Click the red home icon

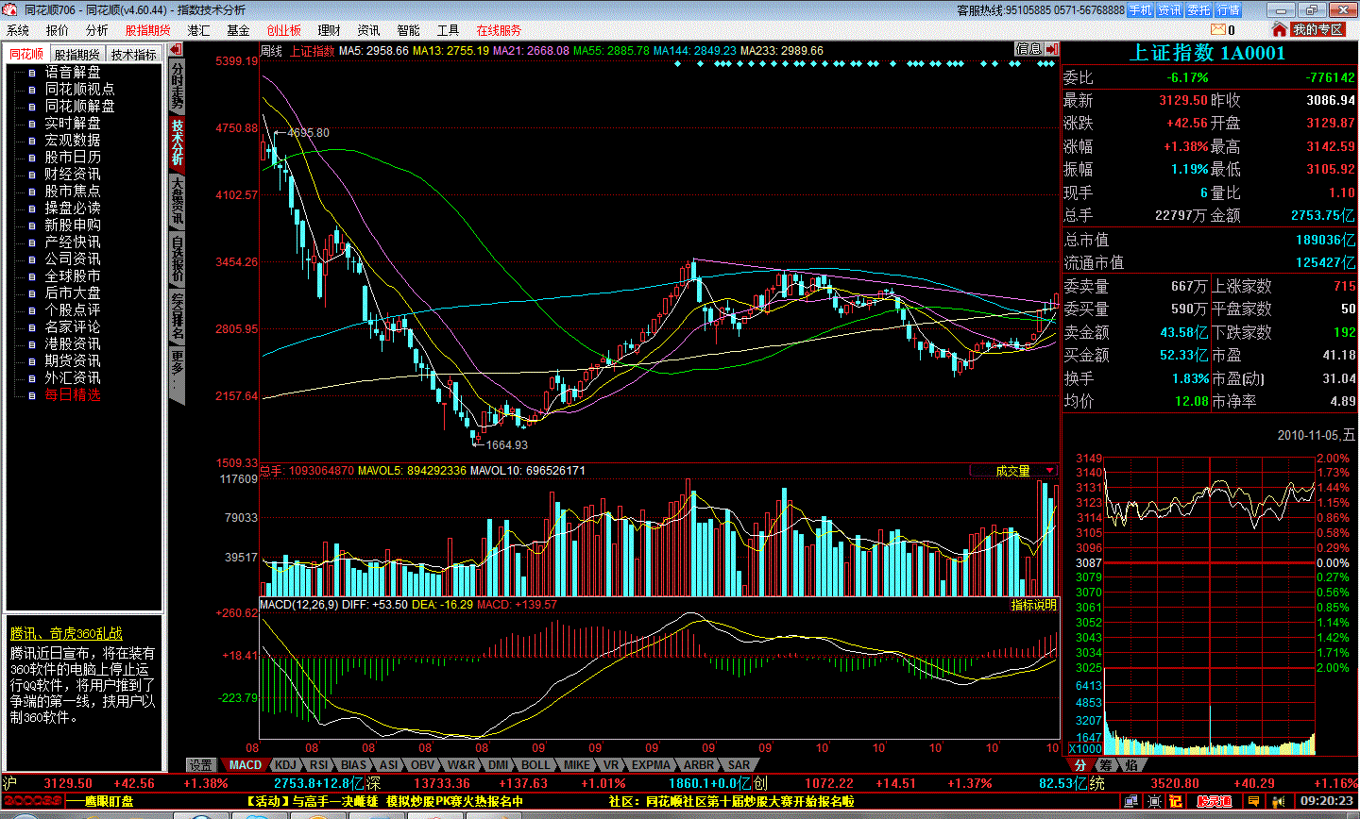pyautogui.click(x=1280, y=30)
